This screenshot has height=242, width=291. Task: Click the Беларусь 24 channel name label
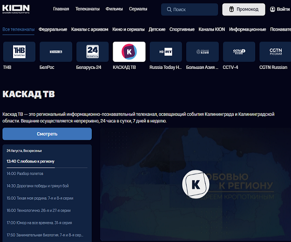point(89,67)
